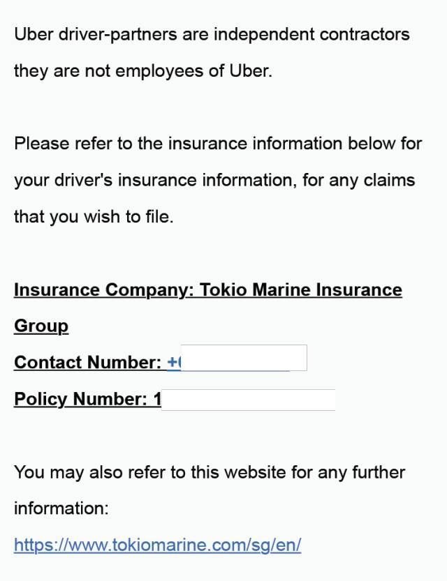Screen dimensions: 447x581
Task: Click the line "your driver's insurance information, for any claims"
Action: tap(214, 180)
